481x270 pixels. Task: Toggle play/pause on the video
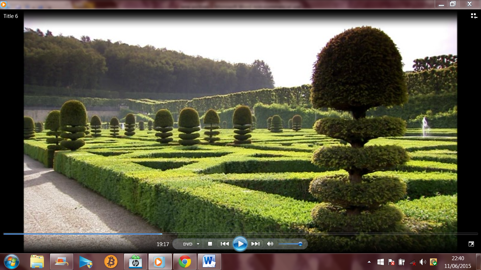(240, 243)
